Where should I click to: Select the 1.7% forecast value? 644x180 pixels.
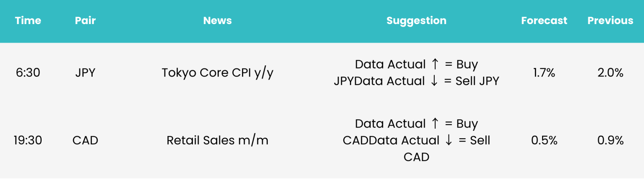pos(544,72)
